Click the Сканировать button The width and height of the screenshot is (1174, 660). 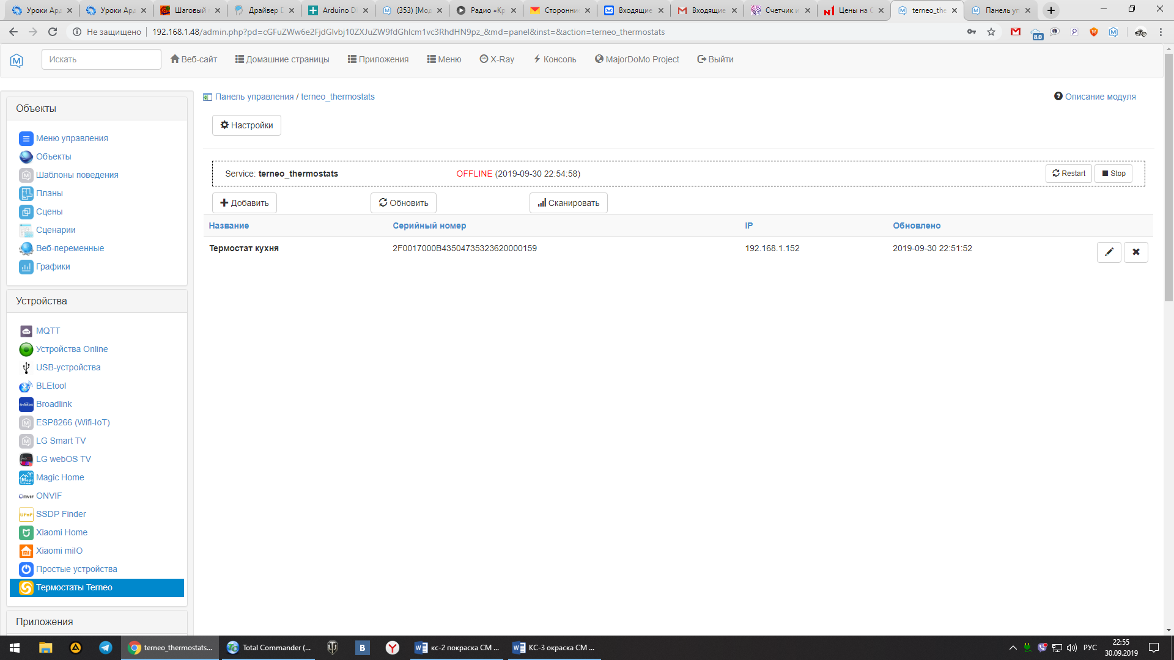click(x=568, y=203)
